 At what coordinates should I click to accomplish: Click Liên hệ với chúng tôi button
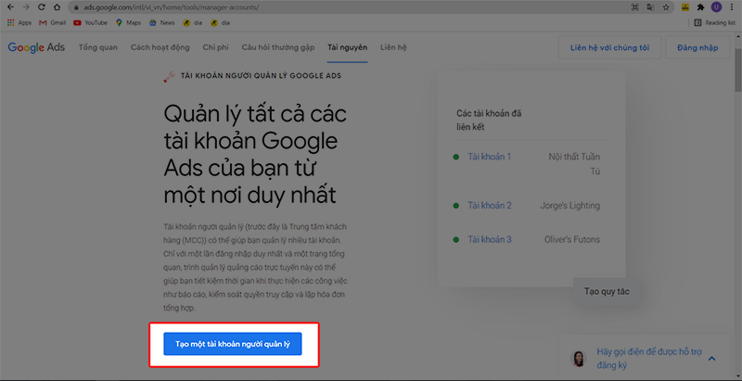click(610, 46)
